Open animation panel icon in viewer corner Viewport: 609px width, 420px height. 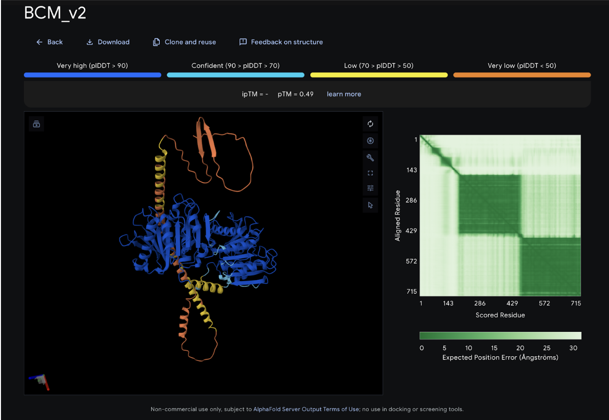coord(37,124)
